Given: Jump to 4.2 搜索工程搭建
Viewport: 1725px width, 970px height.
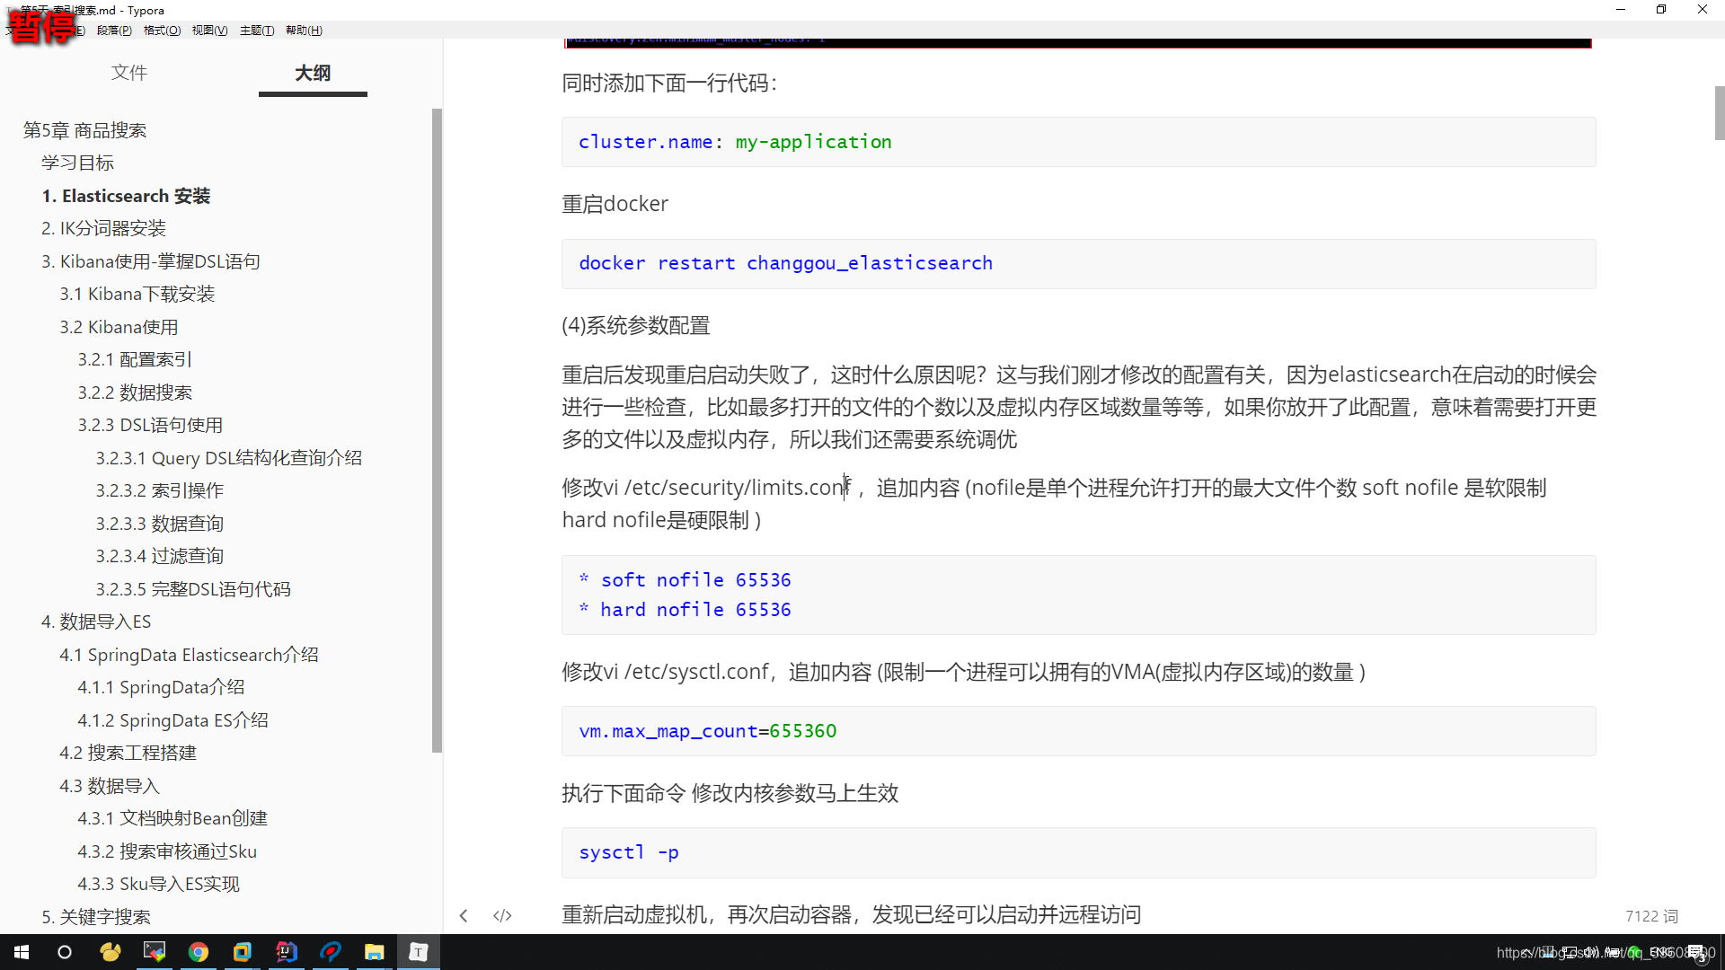Looking at the screenshot, I should (128, 753).
